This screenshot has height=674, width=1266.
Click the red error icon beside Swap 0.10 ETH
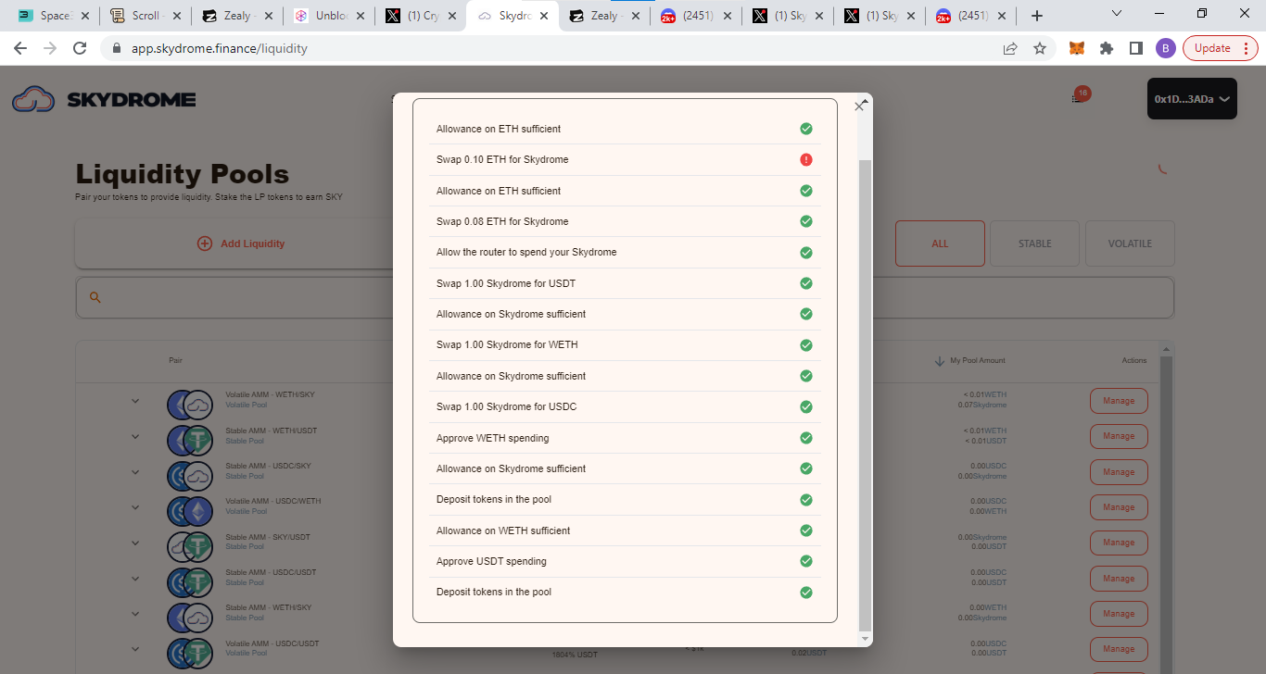(805, 160)
